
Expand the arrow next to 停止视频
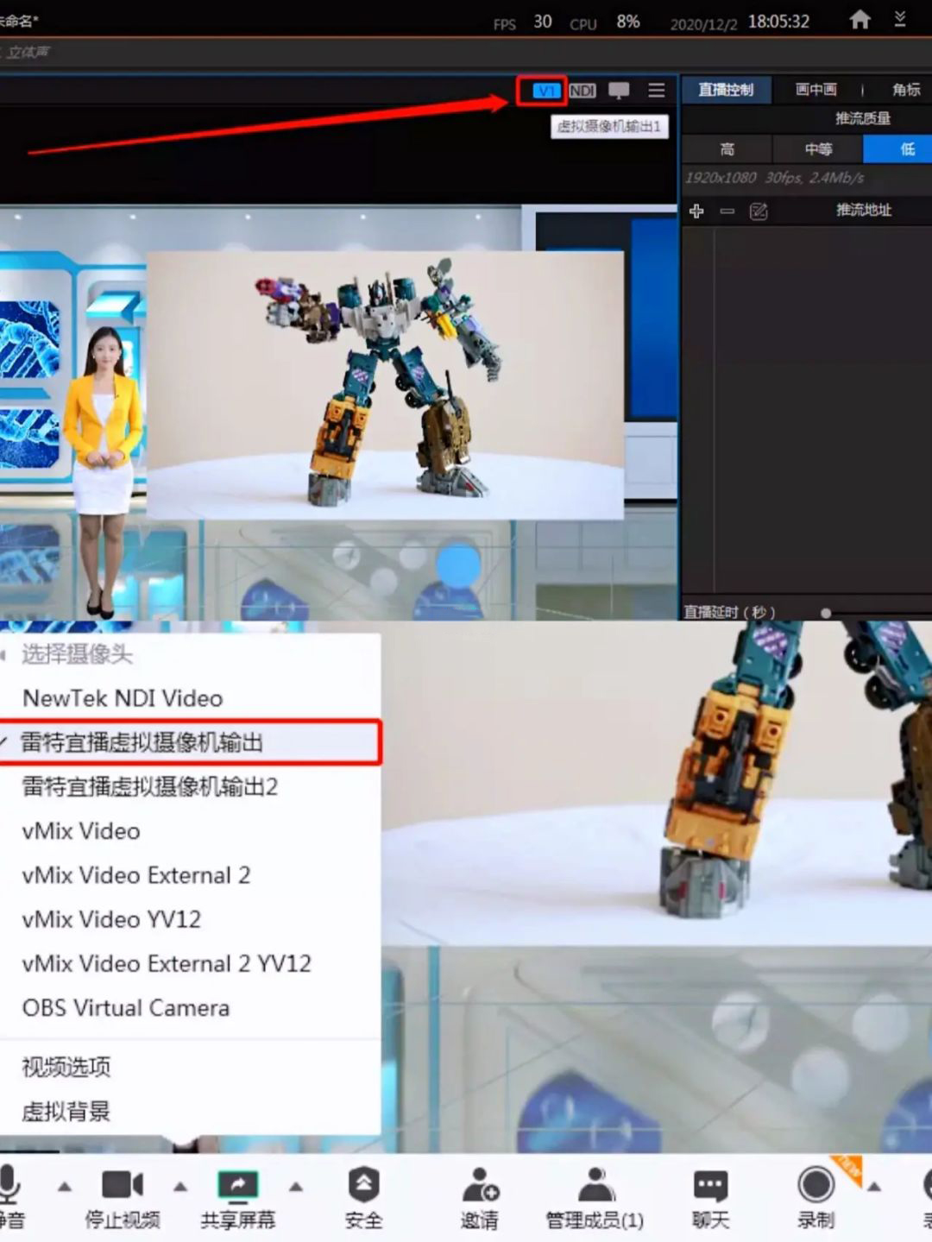180,1187
